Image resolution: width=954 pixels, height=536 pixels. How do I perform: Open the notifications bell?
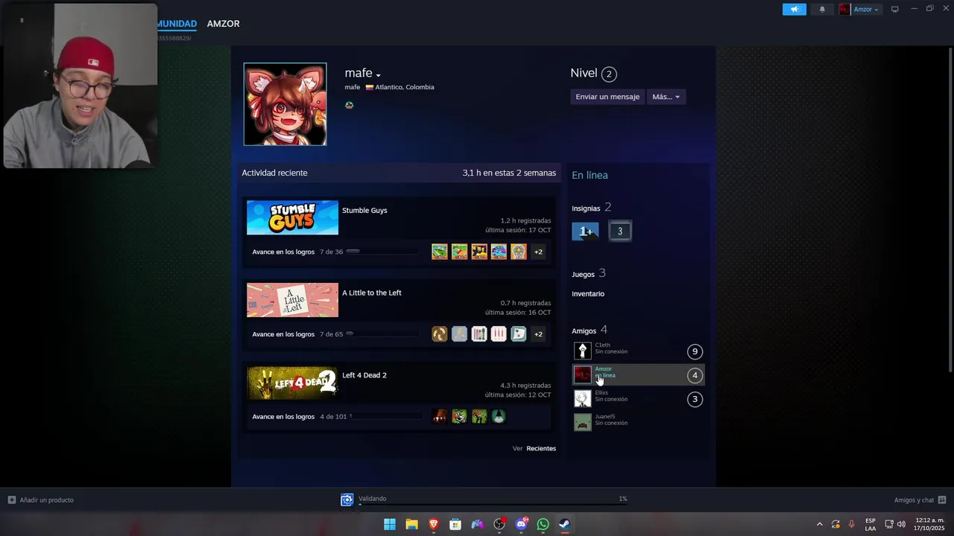coord(822,10)
